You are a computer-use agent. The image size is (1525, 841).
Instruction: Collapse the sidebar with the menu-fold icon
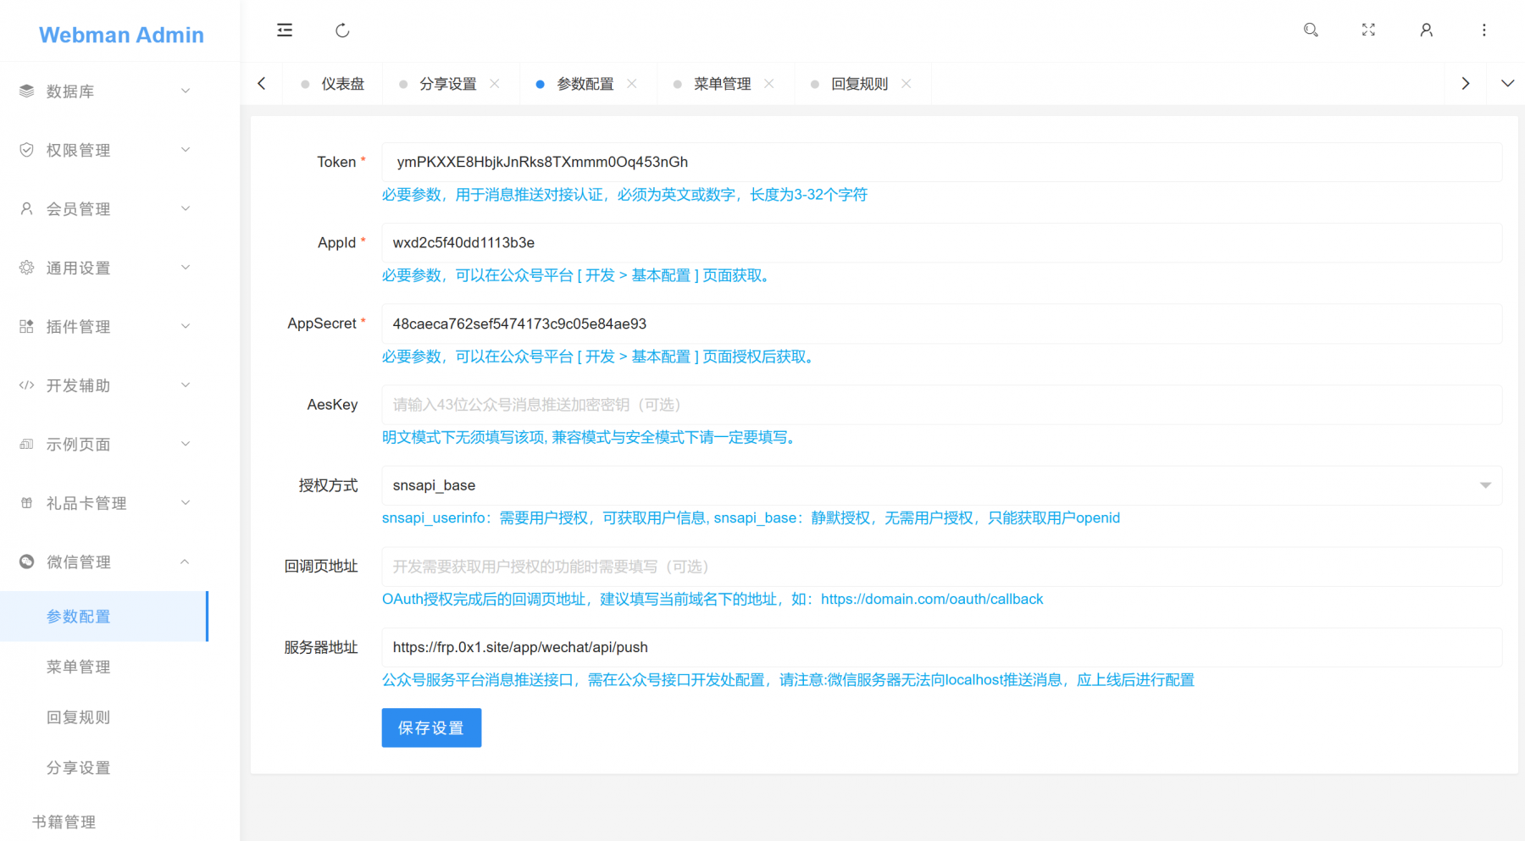pos(285,30)
